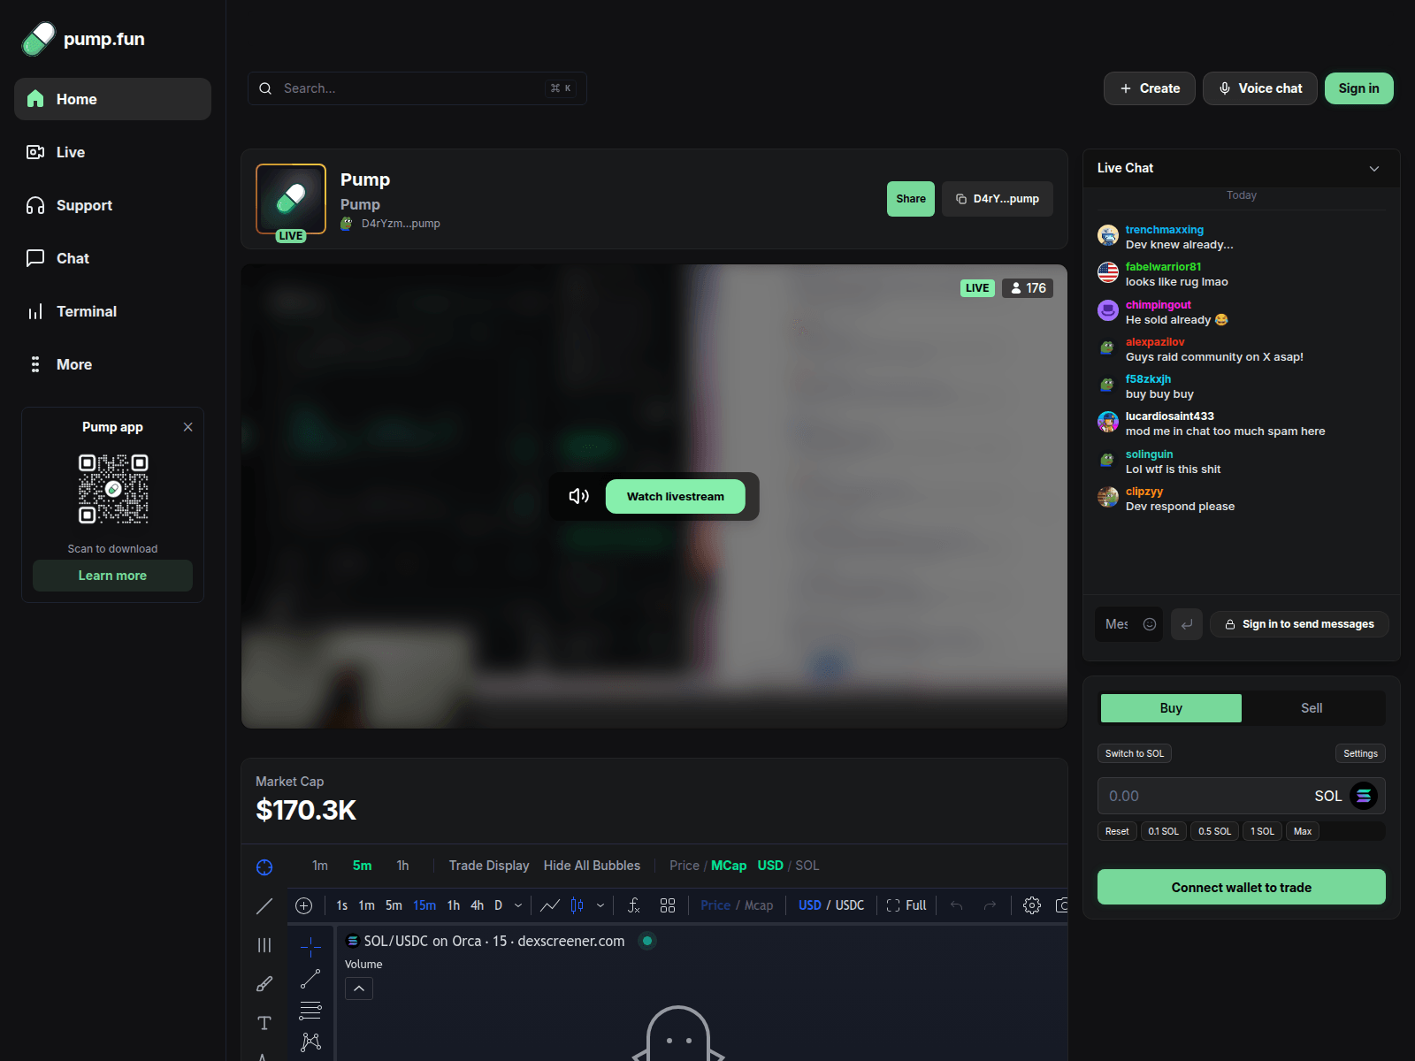Open chimpingout's chat username

point(1158,305)
